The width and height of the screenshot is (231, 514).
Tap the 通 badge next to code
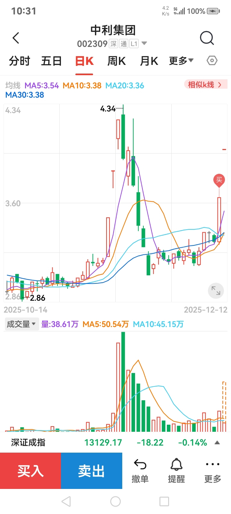(124, 44)
